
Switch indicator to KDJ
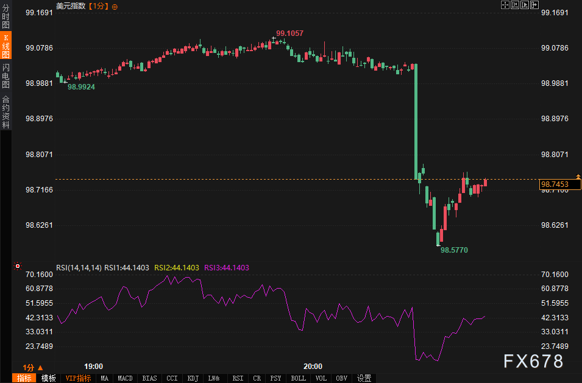[193, 378]
